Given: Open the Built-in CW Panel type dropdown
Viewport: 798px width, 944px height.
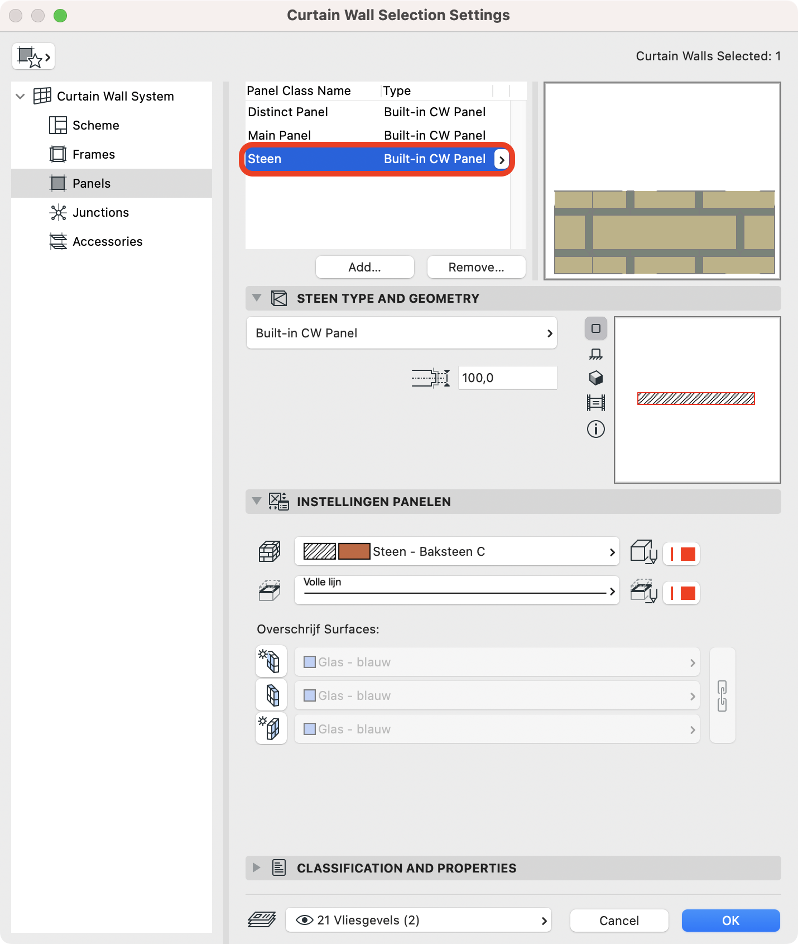Looking at the screenshot, I should (x=402, y=333).
